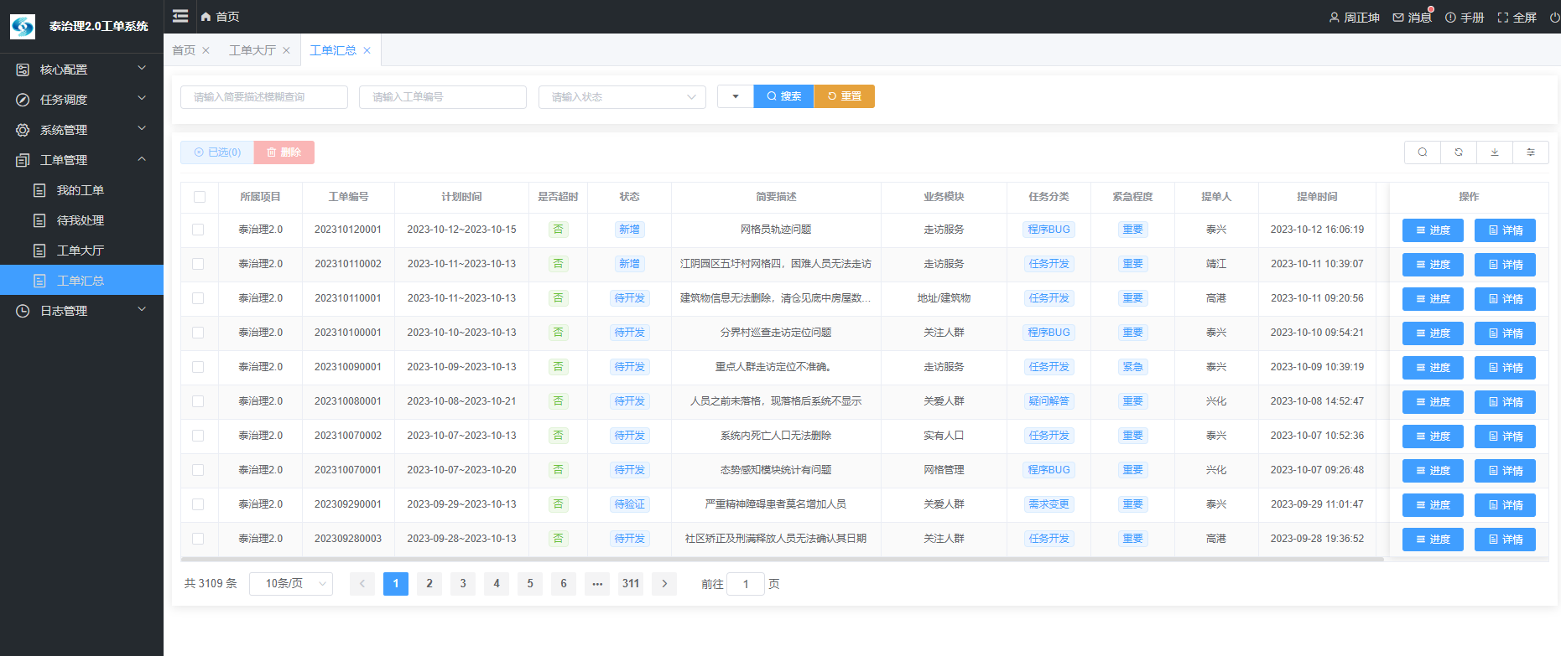Toggle 全屏 fullscreen mode
1561x656 pixels.
pyautogui.click(x=1517, y=18)
